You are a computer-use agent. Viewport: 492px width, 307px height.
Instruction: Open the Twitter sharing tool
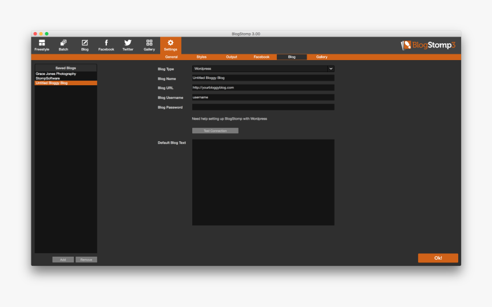click(128, 45)
